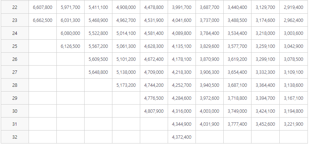Click row header 22
Viewport: 309px width, 145px height.
15,7
